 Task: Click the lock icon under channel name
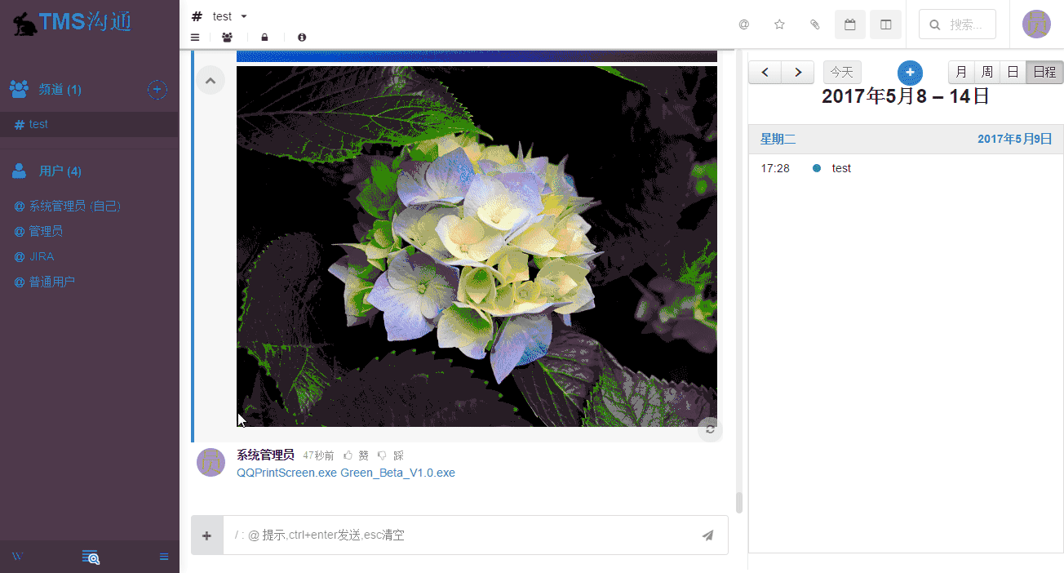pos(264,38)
